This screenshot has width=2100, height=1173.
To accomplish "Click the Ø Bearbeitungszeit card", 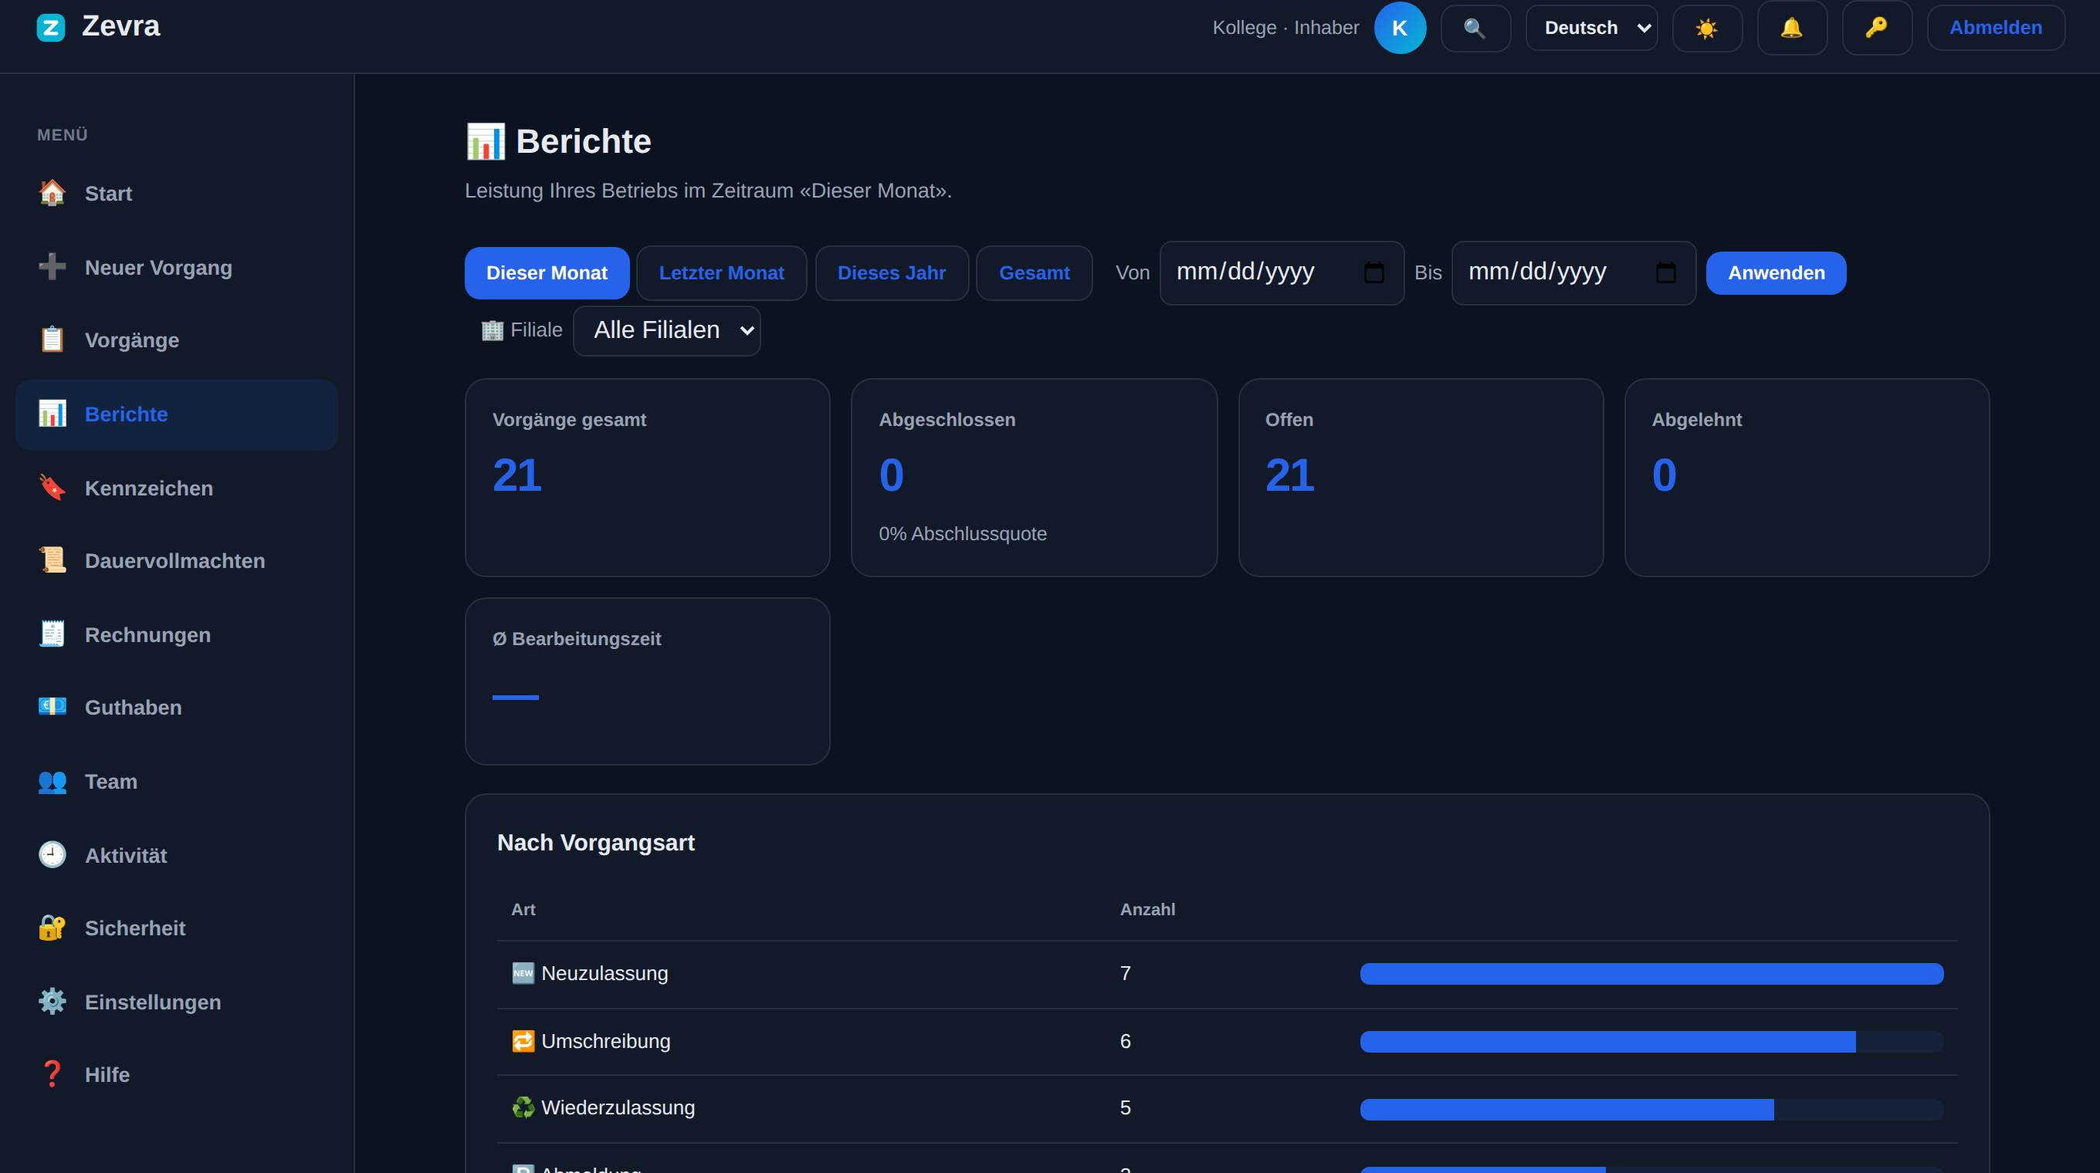I will 647,682.
